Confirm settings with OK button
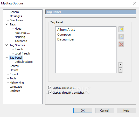139x117 pixels. (x=83, y=111)
